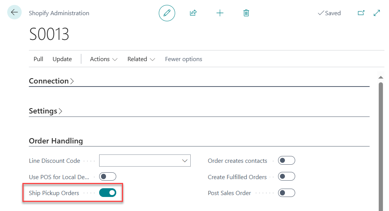
Task: Click the expand page arrows icon
Action: tap(377, 13)
